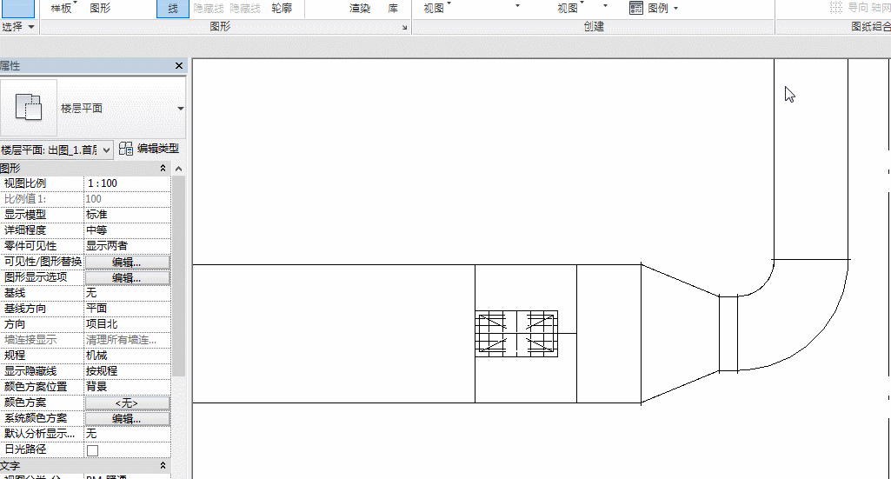Click the 视图比例 property label
Image resolution: width=891 pixels, height=479 pixels.
tap(25, 183)
